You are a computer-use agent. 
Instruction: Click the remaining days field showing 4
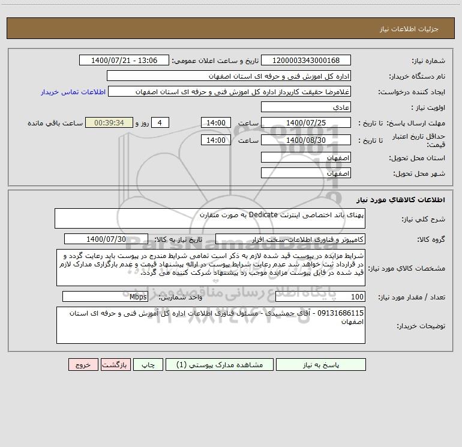tap(160, 122)
